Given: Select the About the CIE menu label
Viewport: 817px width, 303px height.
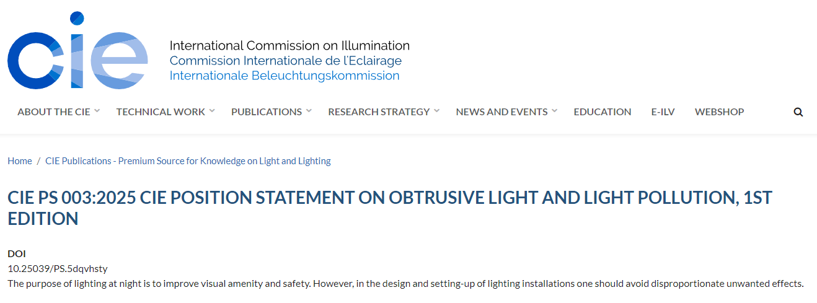Looking at the screenshot, I should pos(53,112).
